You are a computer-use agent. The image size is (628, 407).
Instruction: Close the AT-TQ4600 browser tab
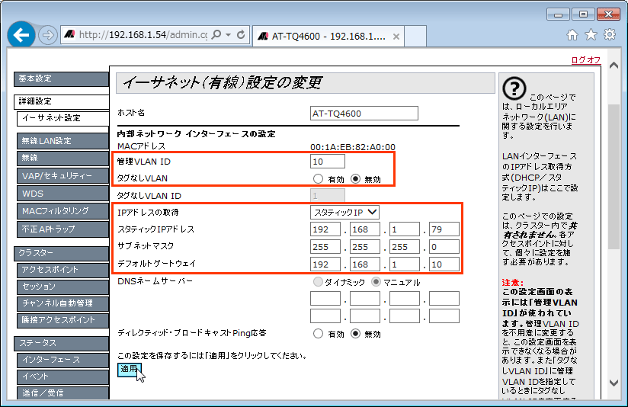tap(396, 37)
